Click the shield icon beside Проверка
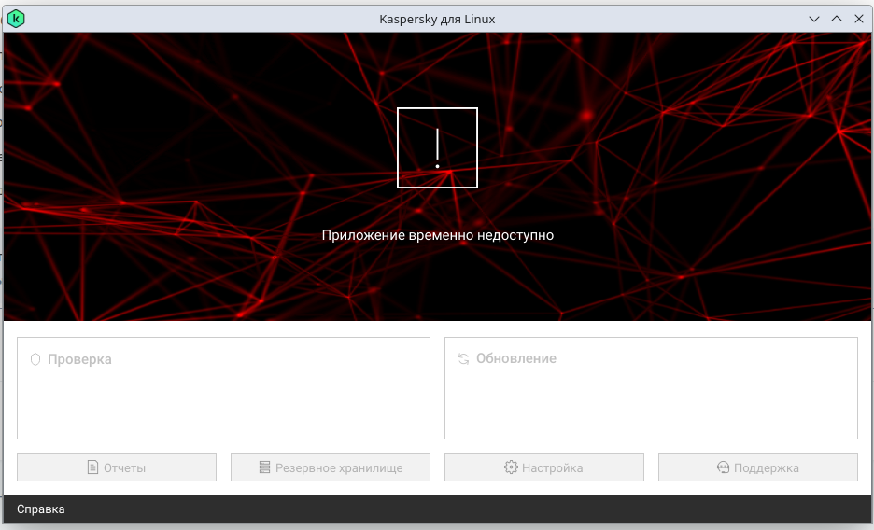The image size is (874, 530). [35, 359]
